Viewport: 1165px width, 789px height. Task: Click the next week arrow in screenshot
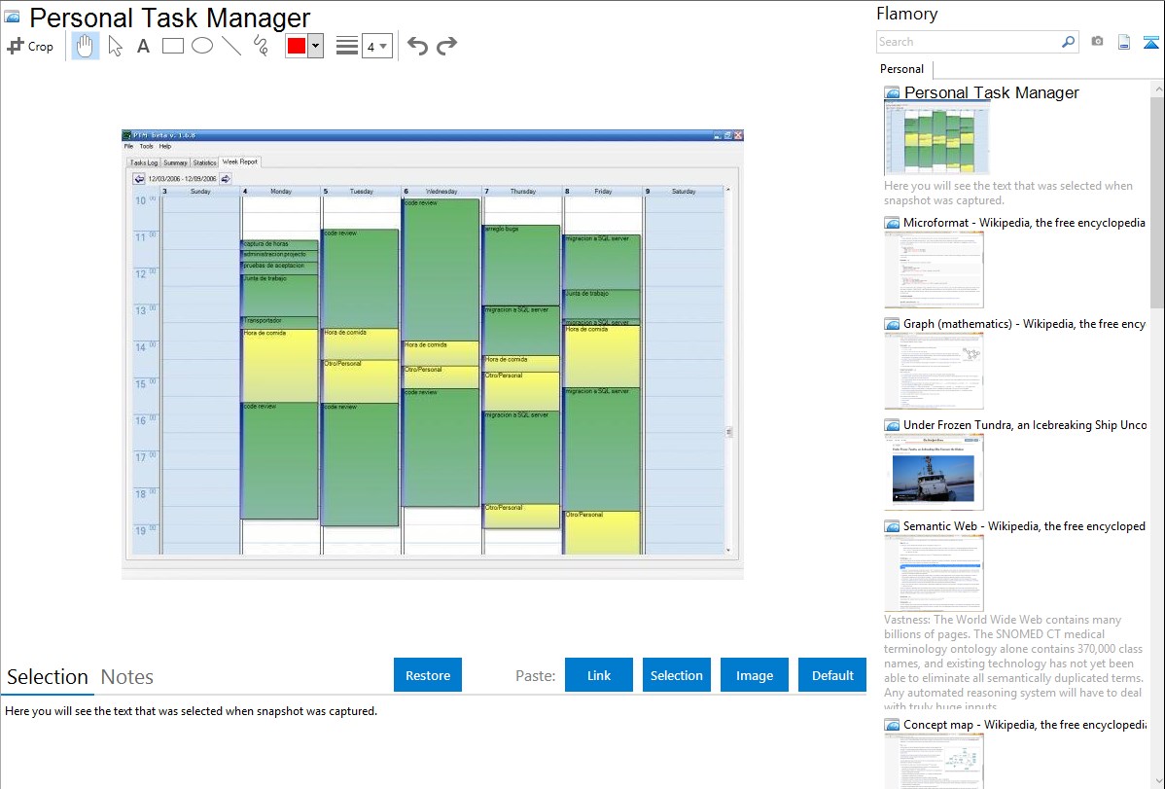click(x=226, y=178)
